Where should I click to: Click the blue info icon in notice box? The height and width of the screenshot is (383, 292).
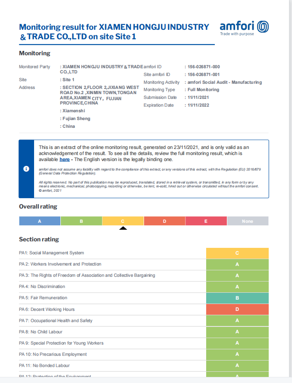[26, 169]
